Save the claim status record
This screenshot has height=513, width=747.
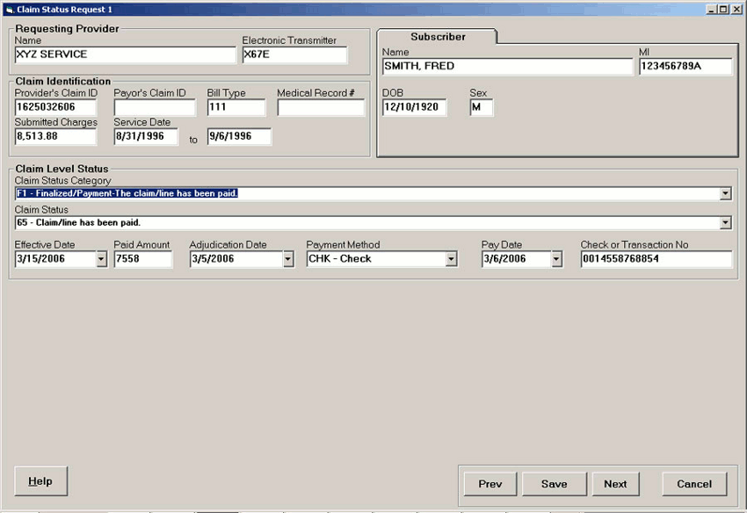coord(554,483)
